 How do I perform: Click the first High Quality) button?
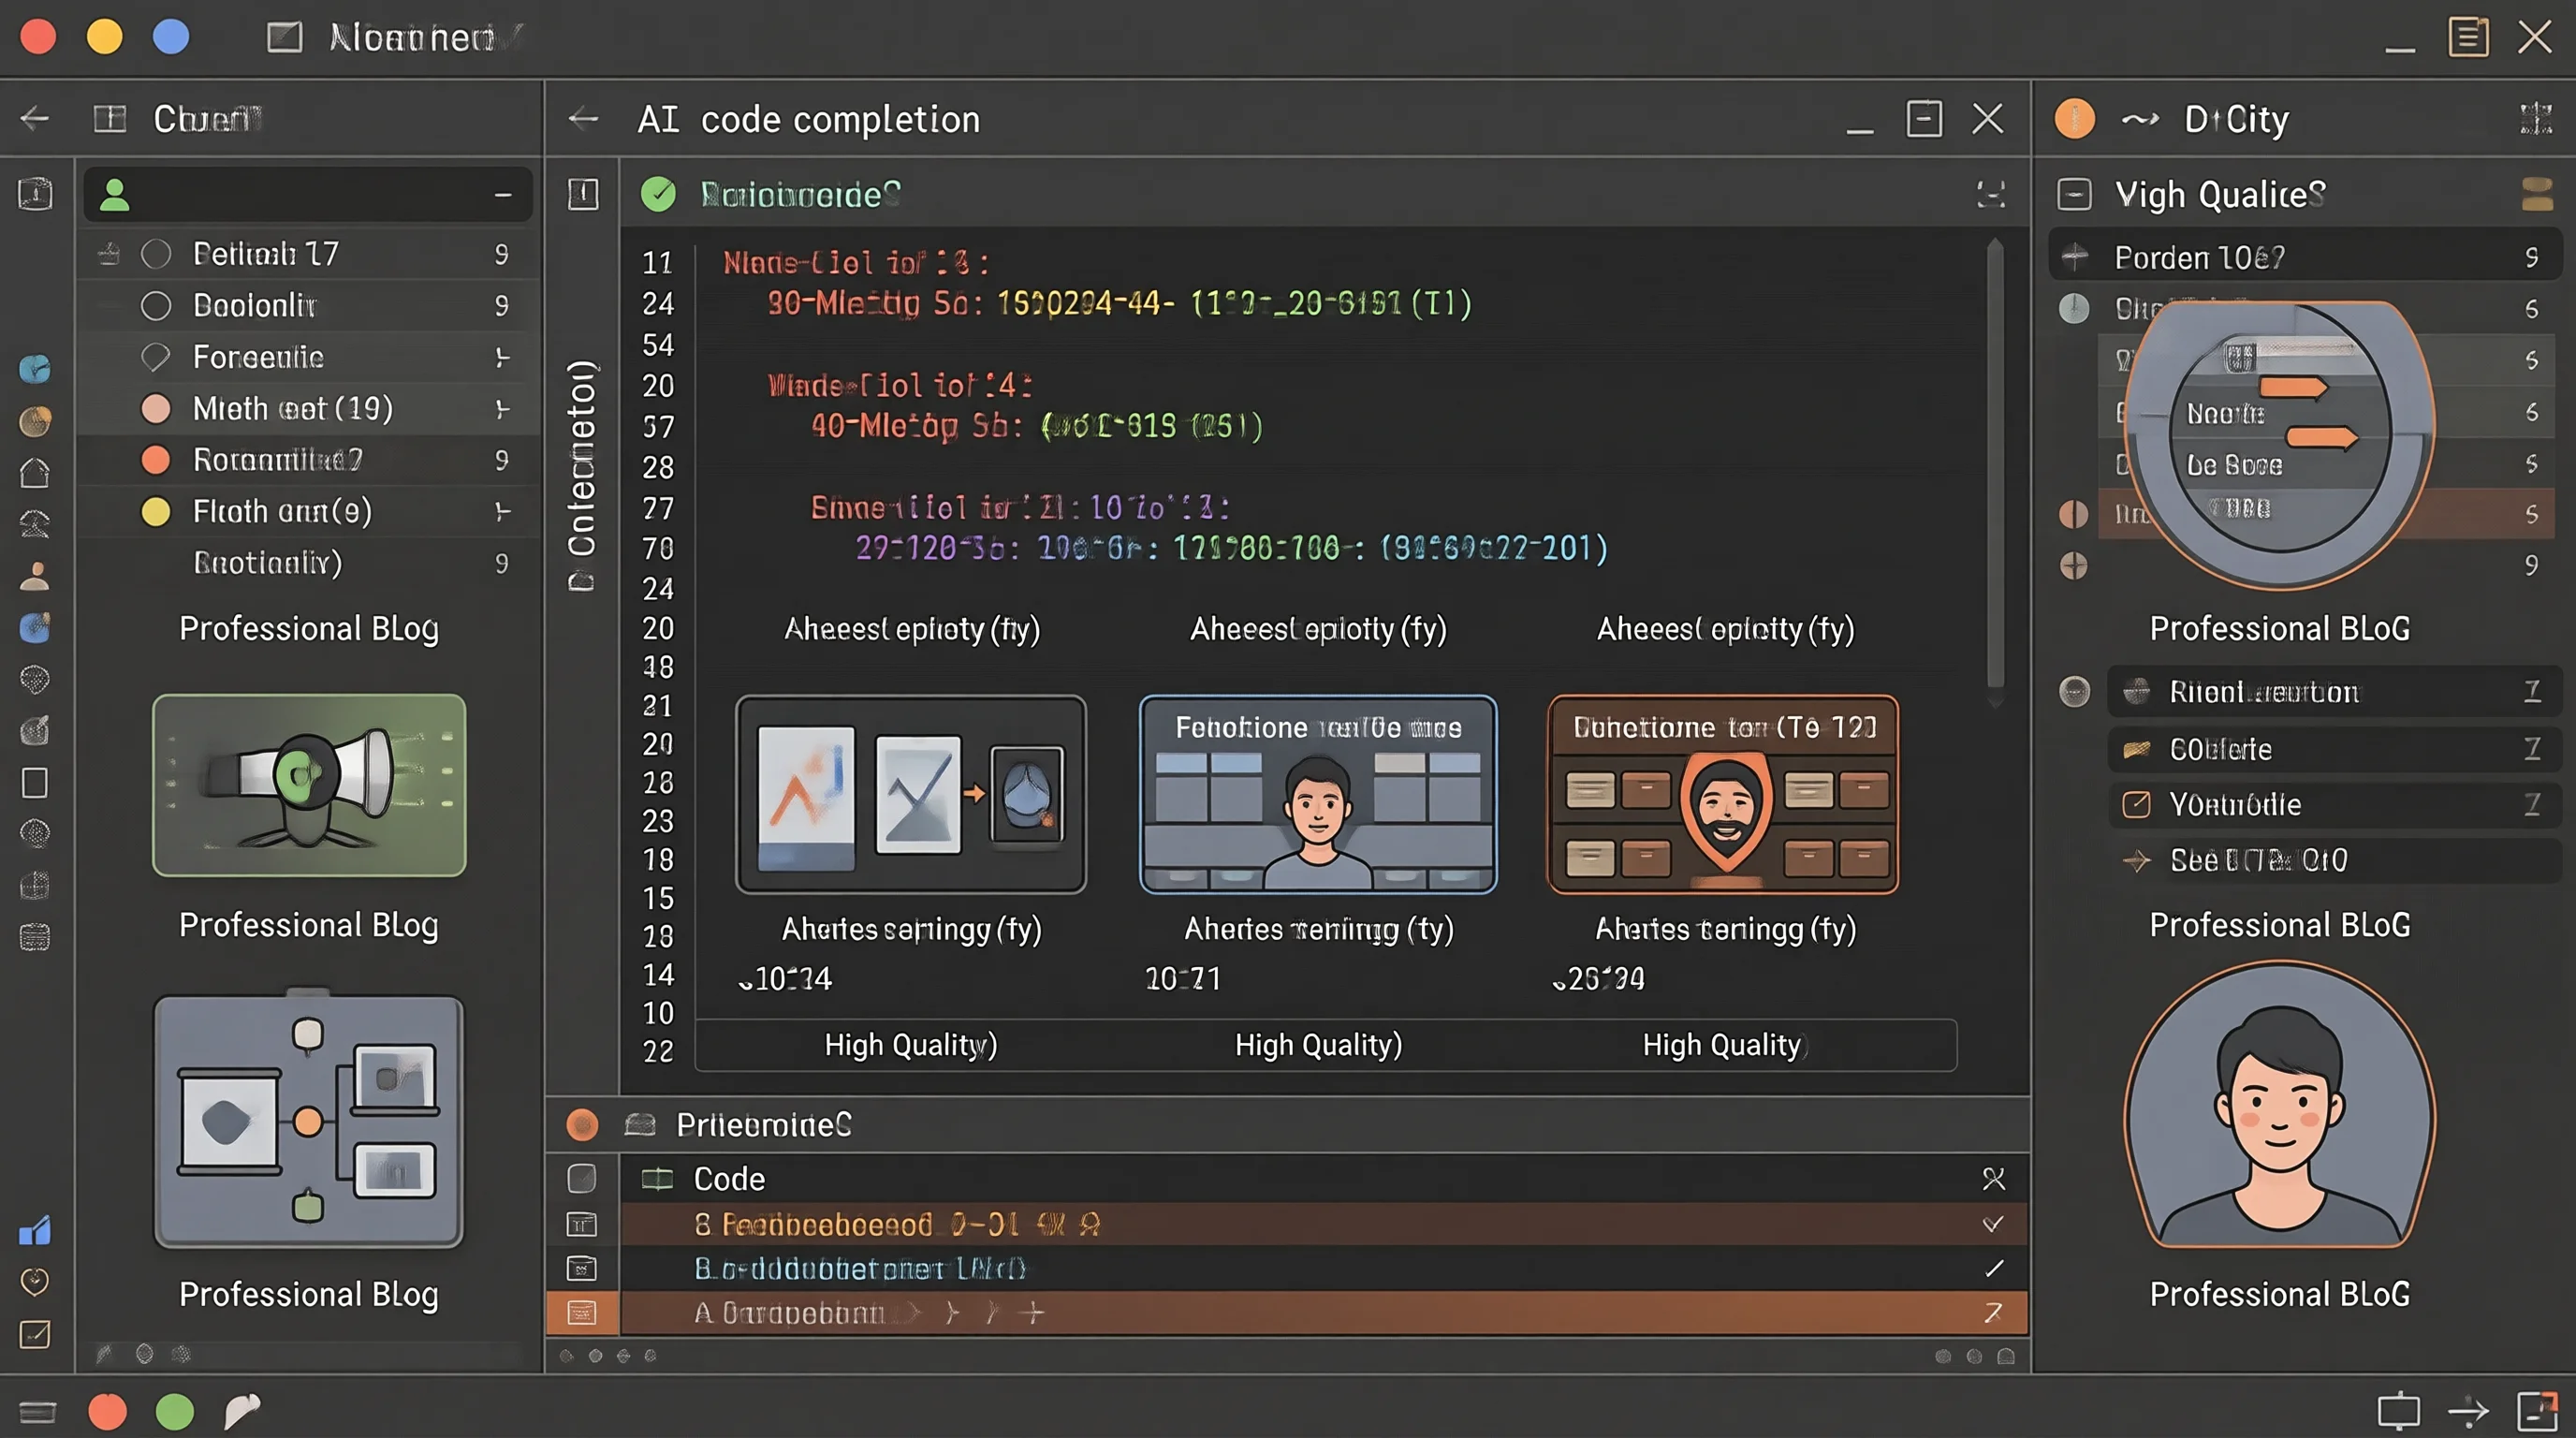(x=910, y=1045)
